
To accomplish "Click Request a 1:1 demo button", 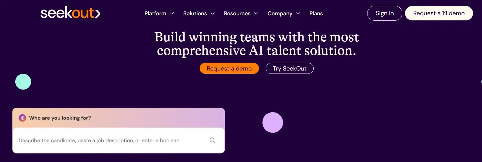I will [439, 13].
